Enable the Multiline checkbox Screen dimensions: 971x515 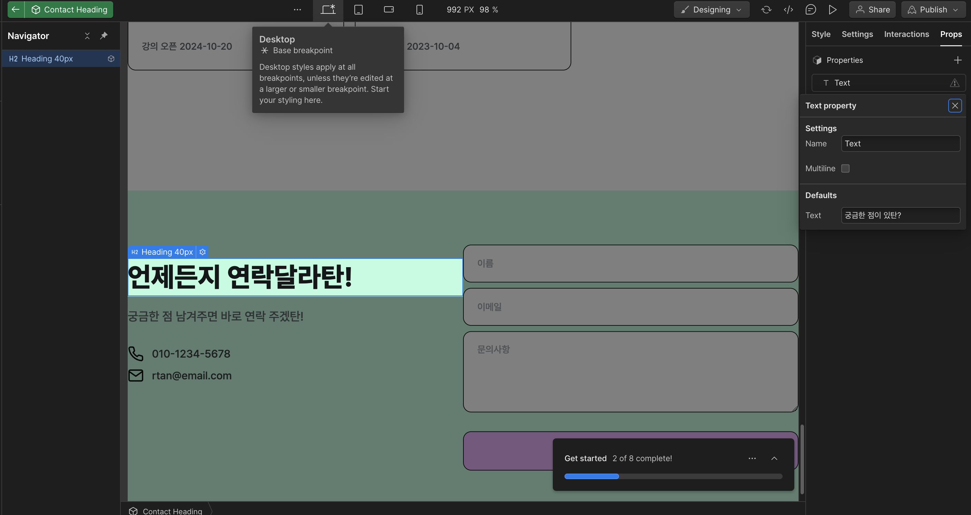click(845, 168)
